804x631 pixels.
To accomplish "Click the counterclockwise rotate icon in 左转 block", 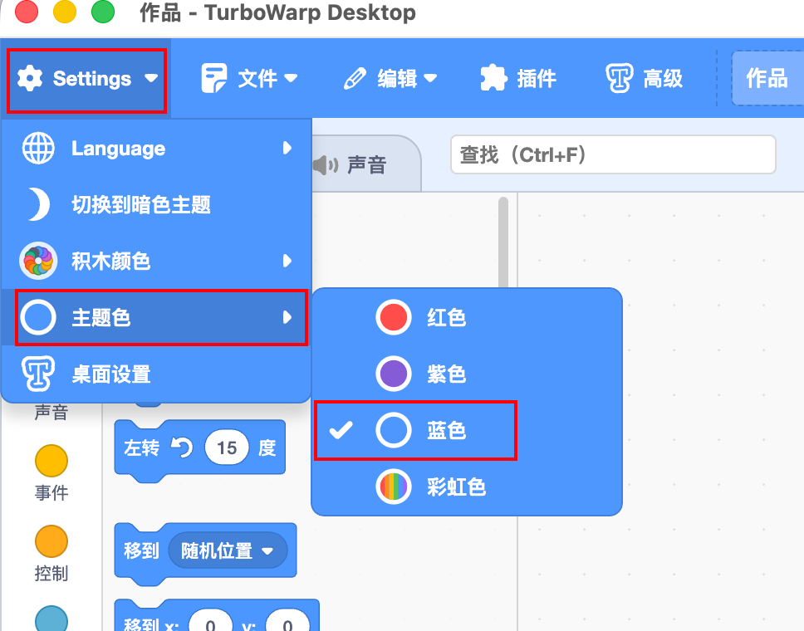I will pyautogui.click(x=182, y=448).
